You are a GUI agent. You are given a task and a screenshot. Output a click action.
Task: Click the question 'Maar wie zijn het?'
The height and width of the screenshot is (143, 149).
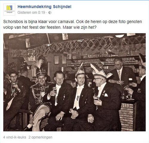coord(80,27)
